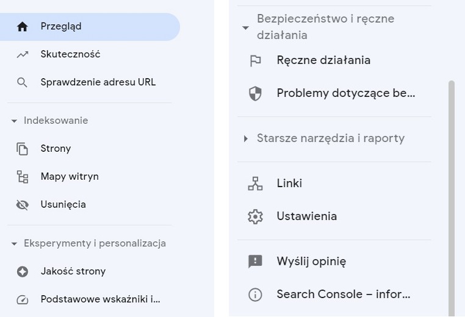Screen dimensions: 465x317
Task: Click the shield icon for security problems
Action: click(255, 94)
